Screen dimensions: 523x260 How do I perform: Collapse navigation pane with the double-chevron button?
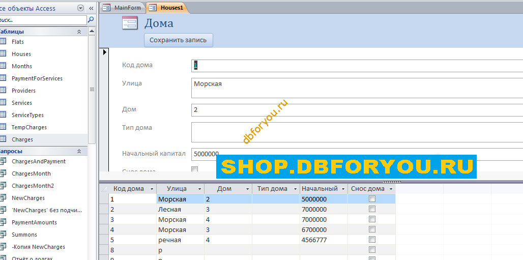click(92, 8)
